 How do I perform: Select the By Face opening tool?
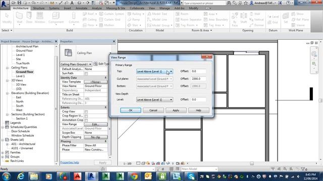pos(235,19)
